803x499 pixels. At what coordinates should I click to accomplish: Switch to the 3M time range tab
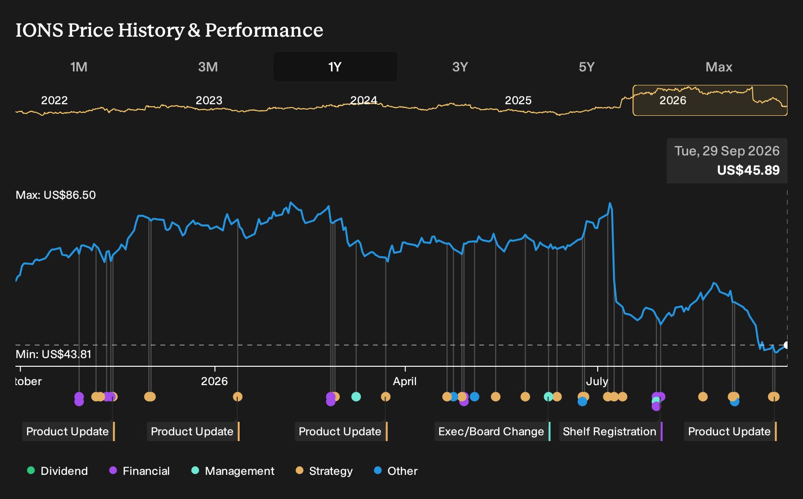pos(208,67)
